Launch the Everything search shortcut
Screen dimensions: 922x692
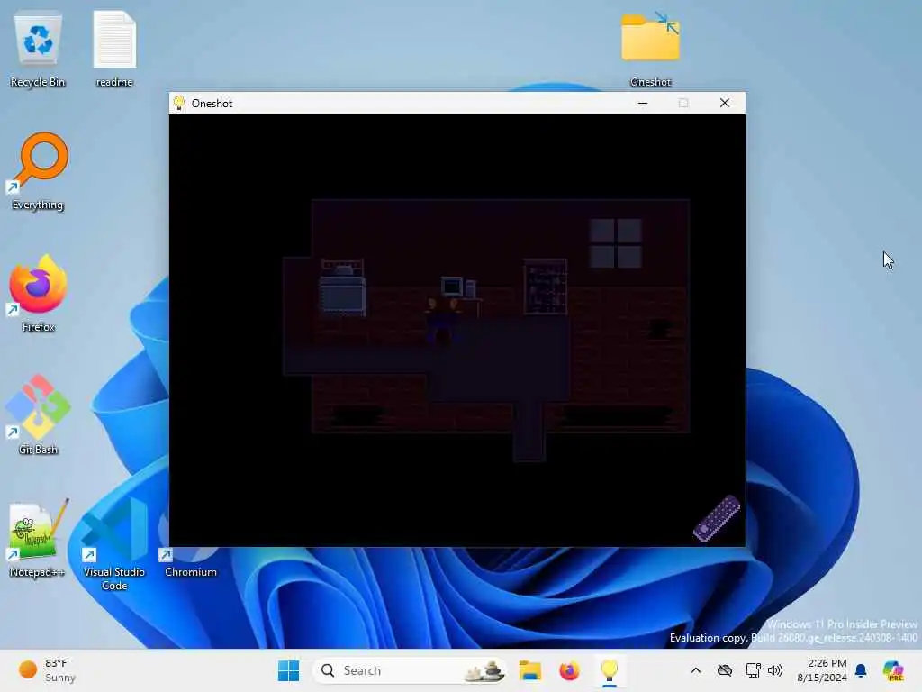click(x=38, y=172)
